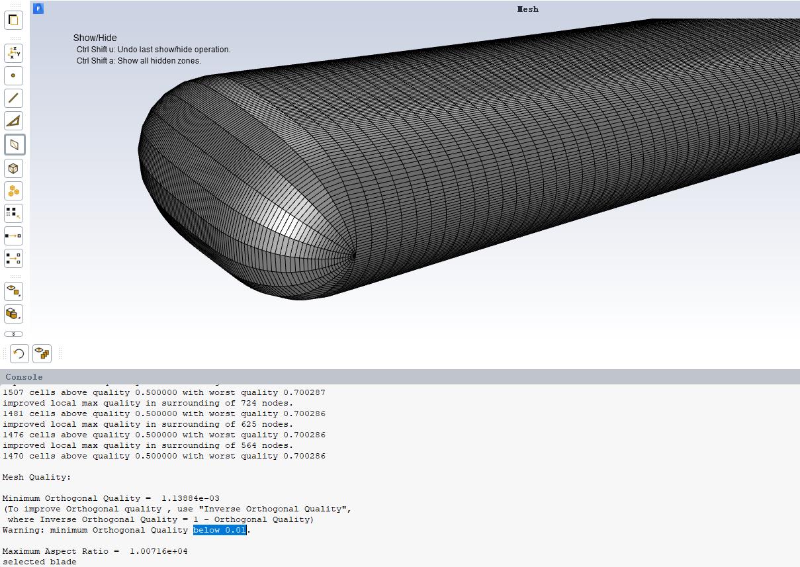This screenshot has width=800, height=567.
Task: Select the node marquee selection icon
Action: tap(13, 212)
